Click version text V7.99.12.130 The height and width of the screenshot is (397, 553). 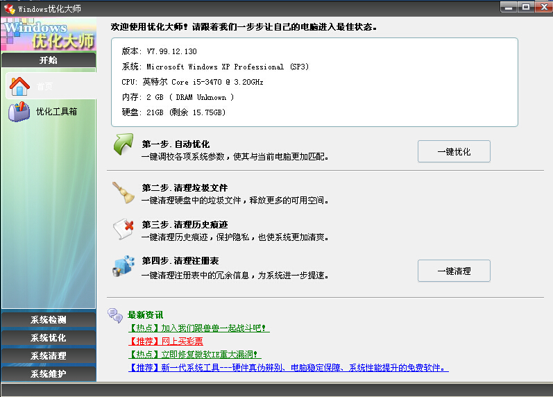(x=159, y=51)
